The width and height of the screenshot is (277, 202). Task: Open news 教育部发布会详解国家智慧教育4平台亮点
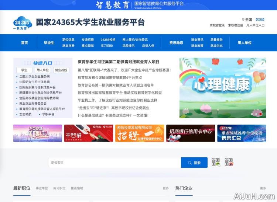[x=110, y=78]
